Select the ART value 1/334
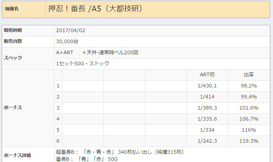 (x=207, y=130)
